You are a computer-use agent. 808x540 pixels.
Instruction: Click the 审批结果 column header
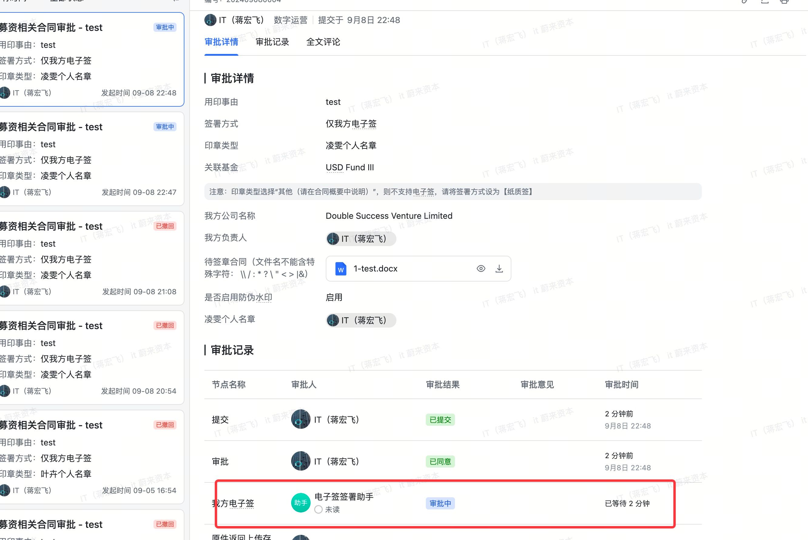tap(443, 385)
